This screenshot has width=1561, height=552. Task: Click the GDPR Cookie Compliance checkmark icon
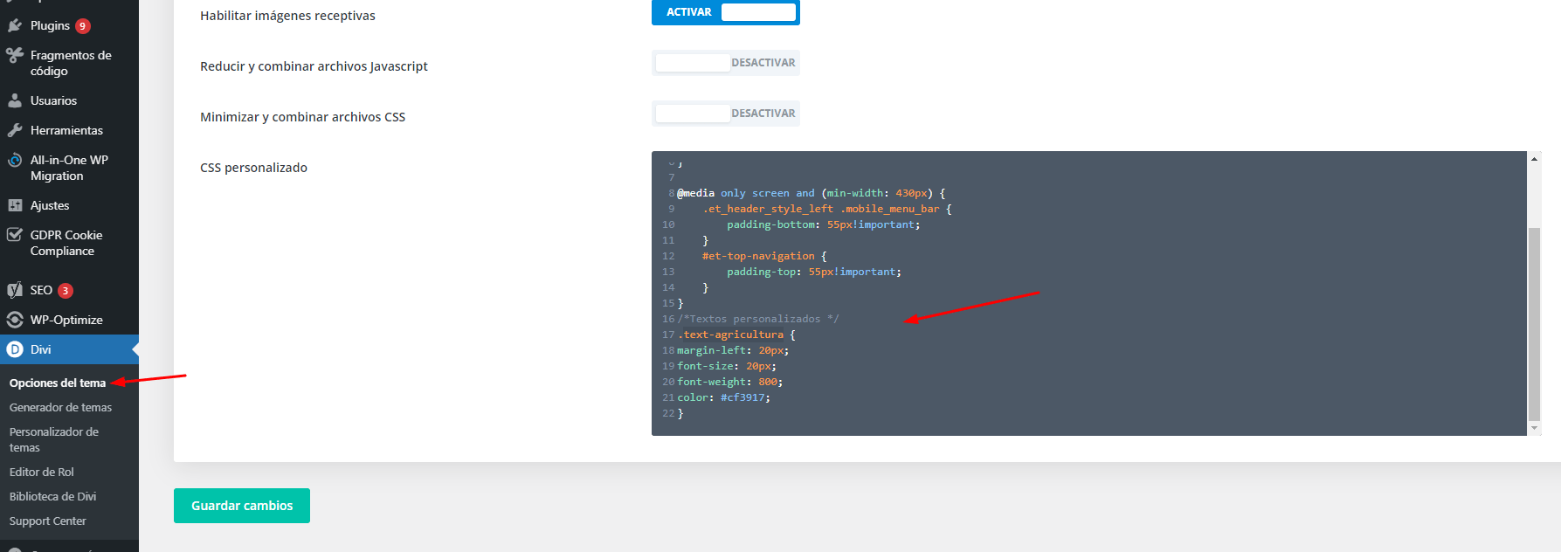point(15,235)
